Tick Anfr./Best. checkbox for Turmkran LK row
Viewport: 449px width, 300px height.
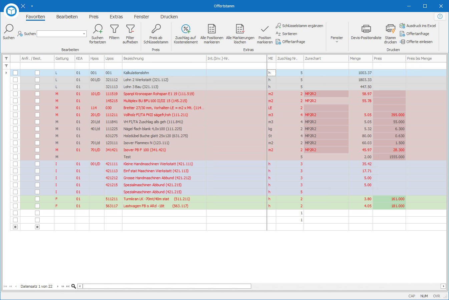(37, 199)
